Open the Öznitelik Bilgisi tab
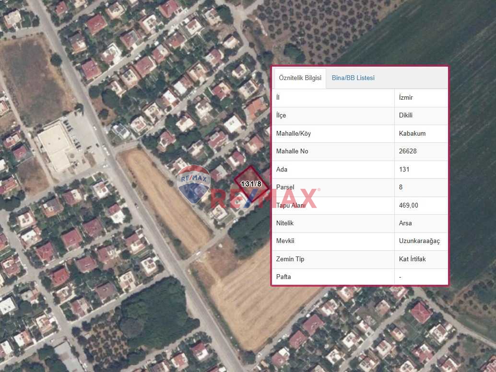The image size is (496, 372). pyautogui.click(x=300, y=78)
